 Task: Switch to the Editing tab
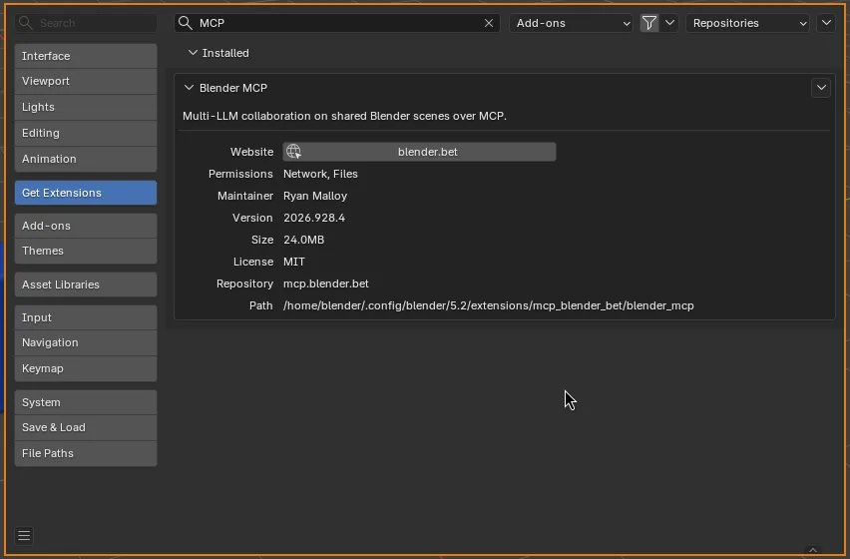pyautogui.click(x=86, y=133)
